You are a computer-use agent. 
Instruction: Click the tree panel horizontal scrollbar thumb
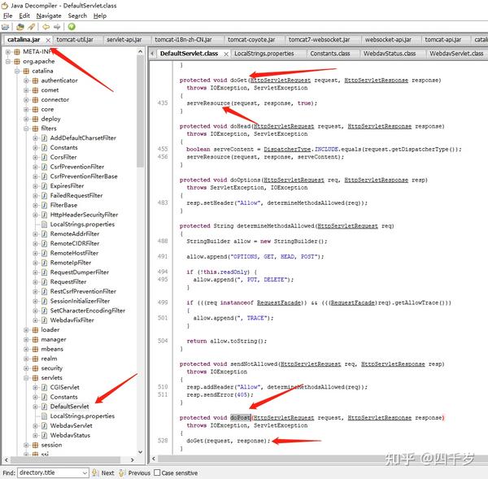tap(65, 459)
